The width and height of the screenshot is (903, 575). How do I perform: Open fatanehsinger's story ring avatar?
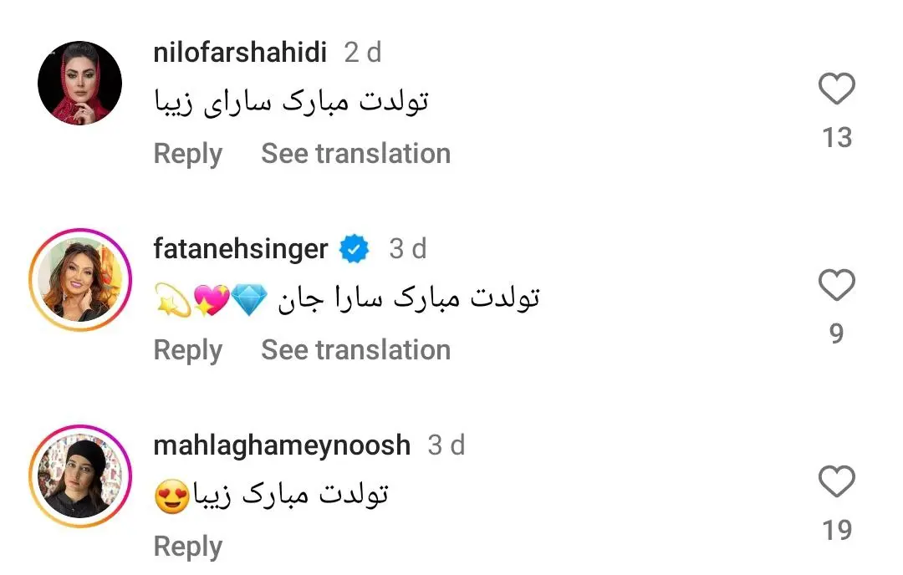click(x=80, y=280)
